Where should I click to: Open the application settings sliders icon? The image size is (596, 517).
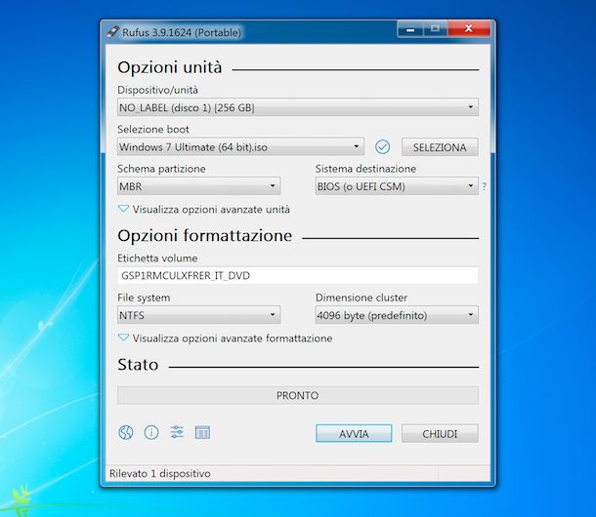(x=177, y=432)
